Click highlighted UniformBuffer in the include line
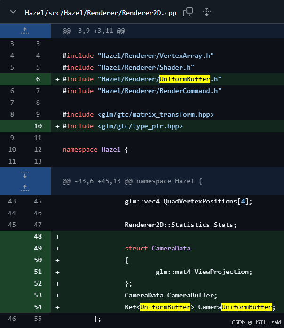Image resolution: width=284 pixels, height=328 pixels. point(184,79)
